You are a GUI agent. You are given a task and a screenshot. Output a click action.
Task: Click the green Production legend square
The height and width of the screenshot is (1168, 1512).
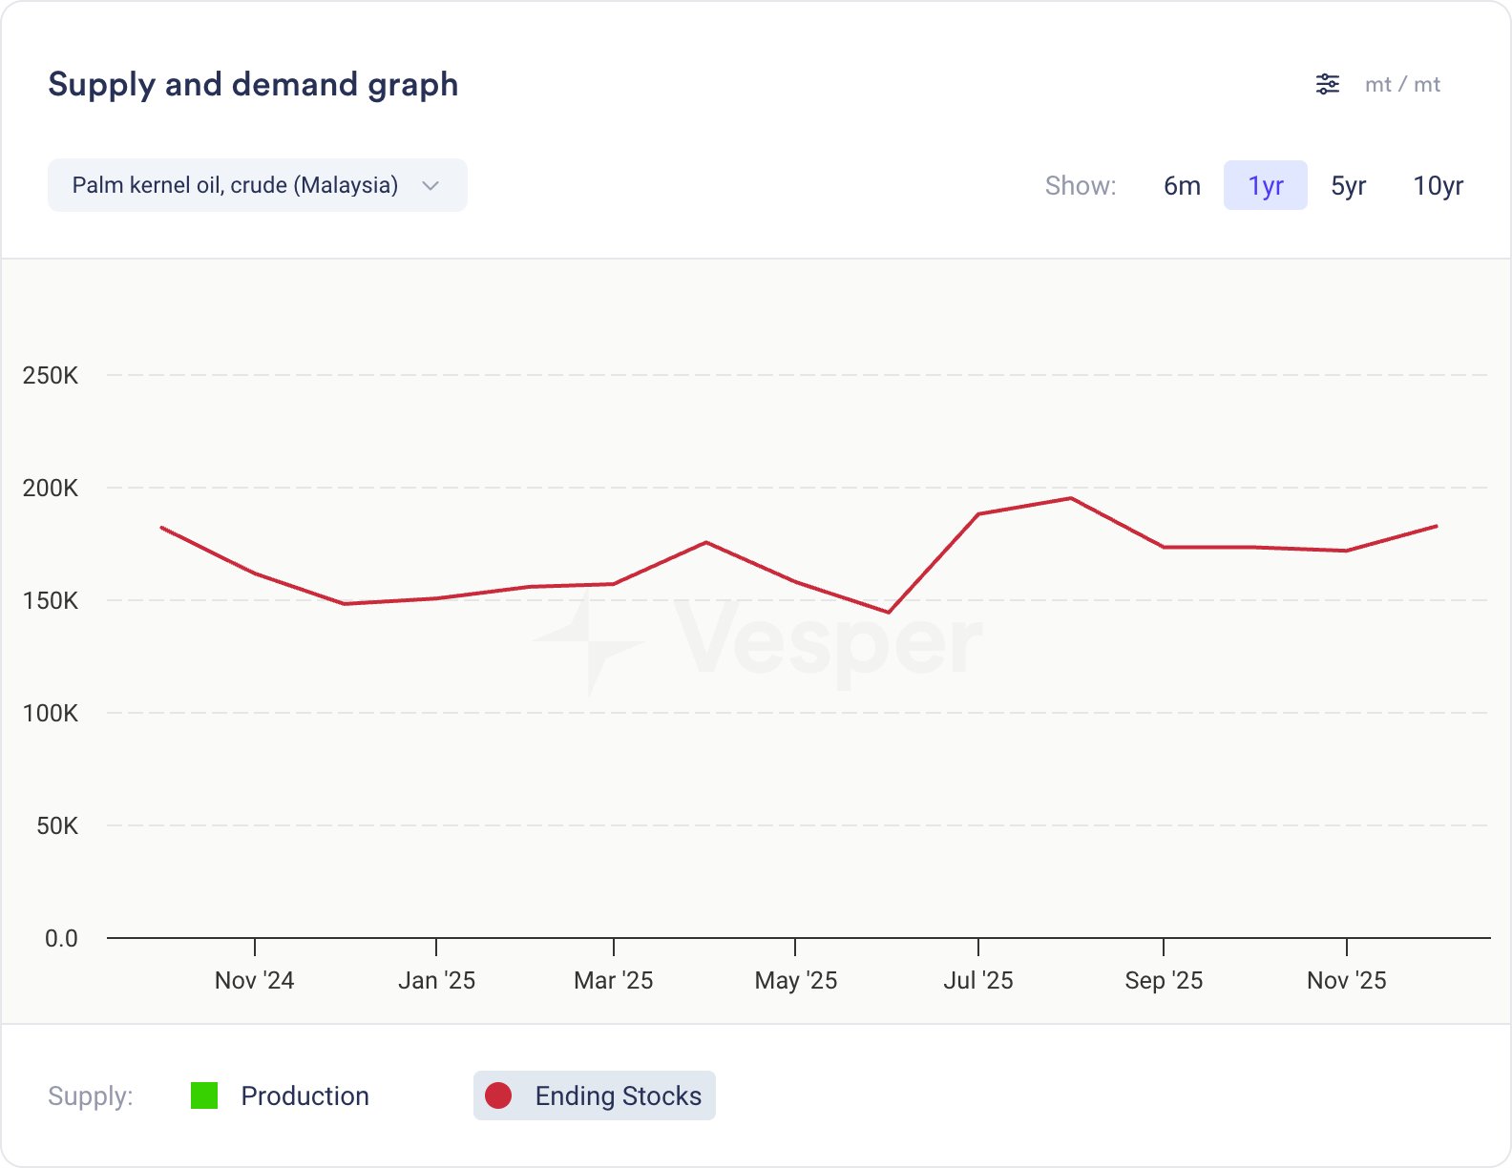204,1095
